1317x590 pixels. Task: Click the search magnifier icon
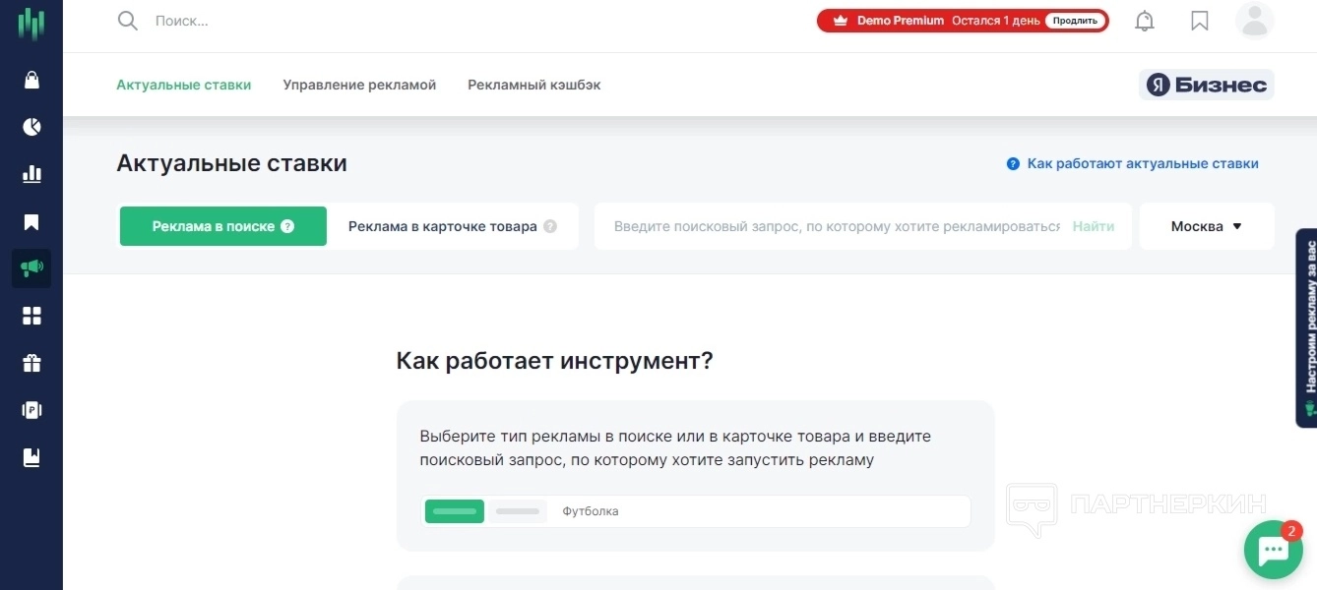point(128,21)
